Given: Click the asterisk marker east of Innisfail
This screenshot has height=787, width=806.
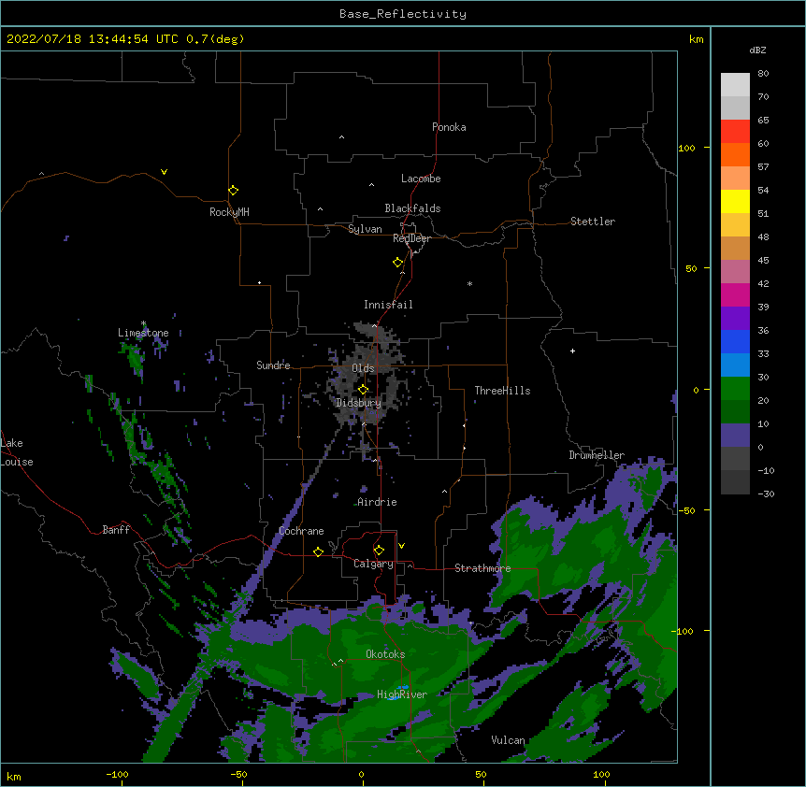Looking at the screenshot, I should (x=469, y=284).
